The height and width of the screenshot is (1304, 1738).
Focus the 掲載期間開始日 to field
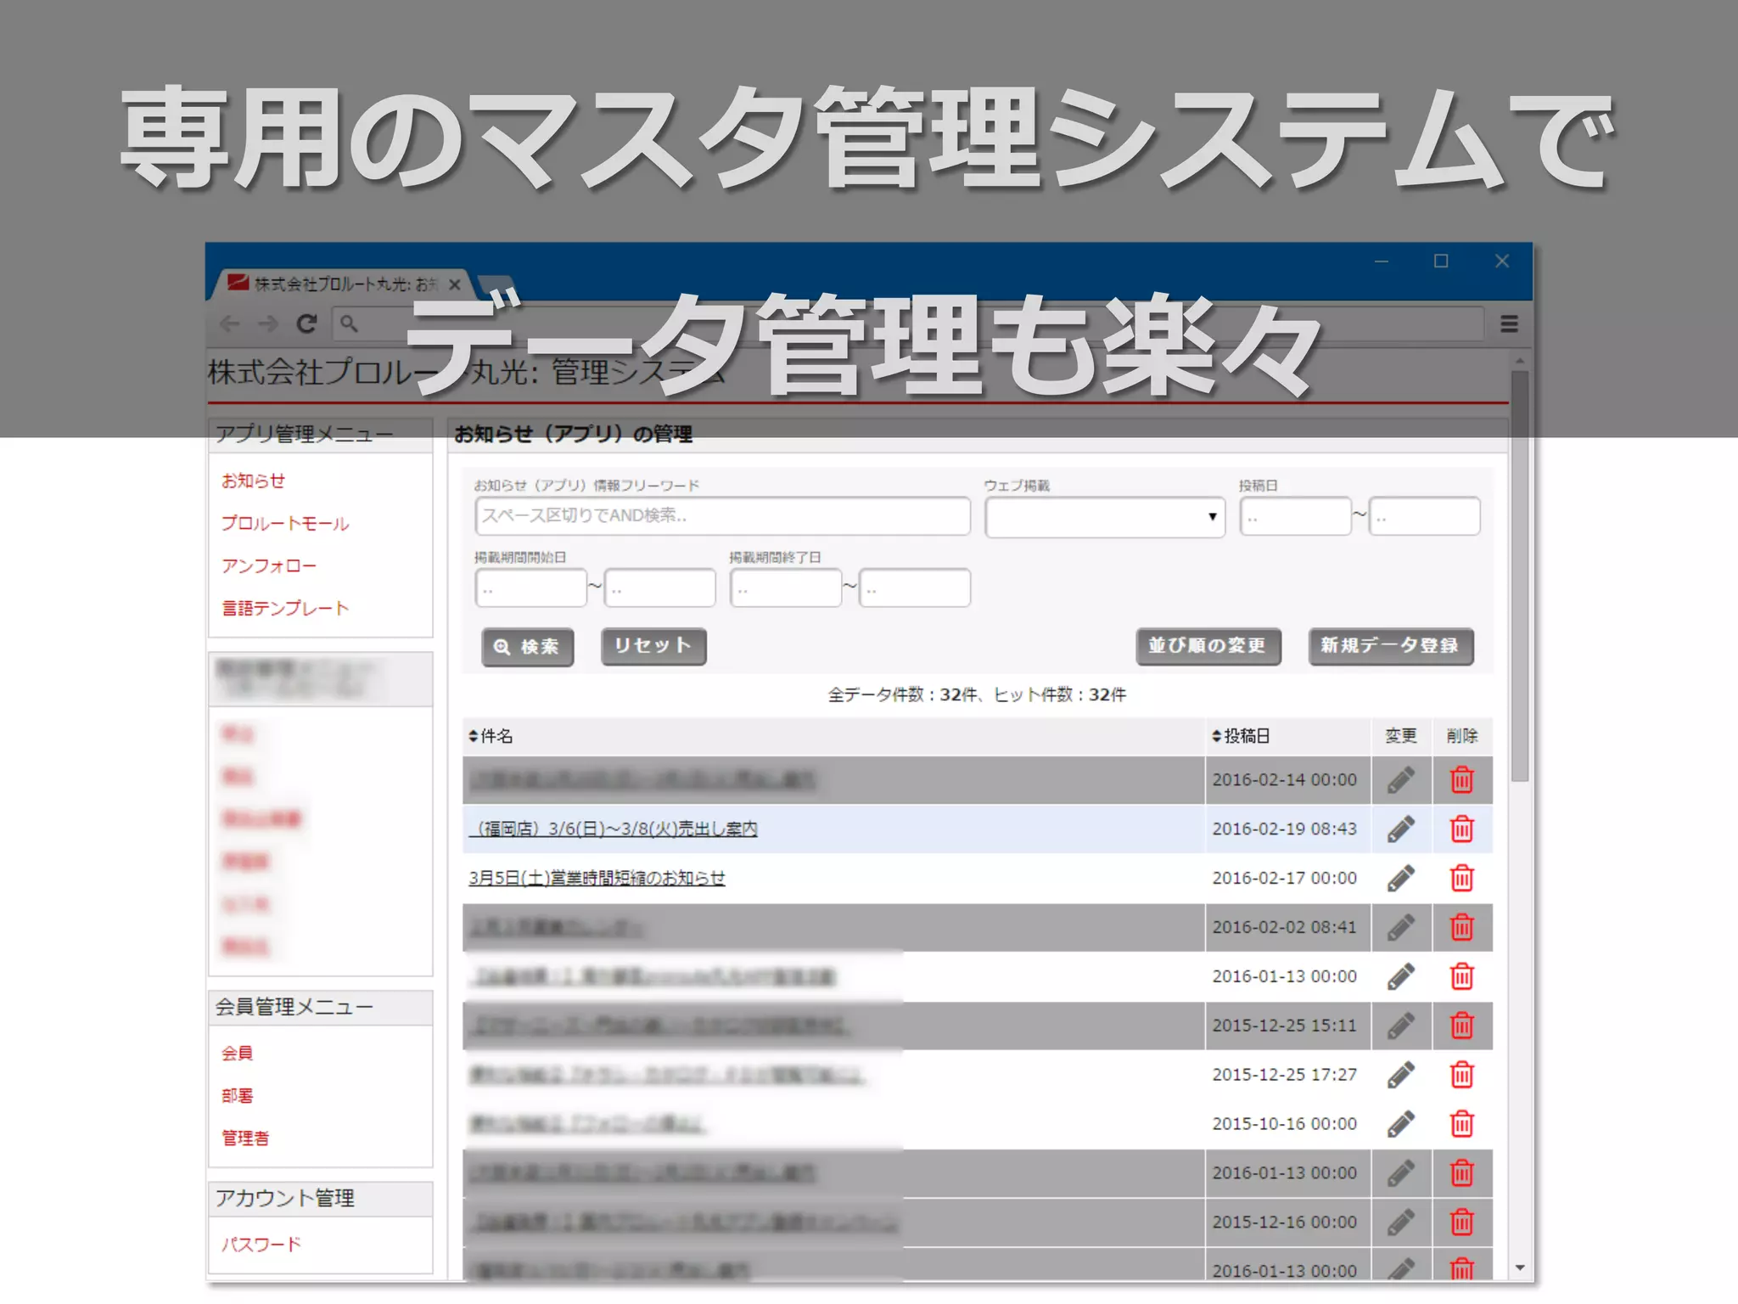[x=659, y=587]
